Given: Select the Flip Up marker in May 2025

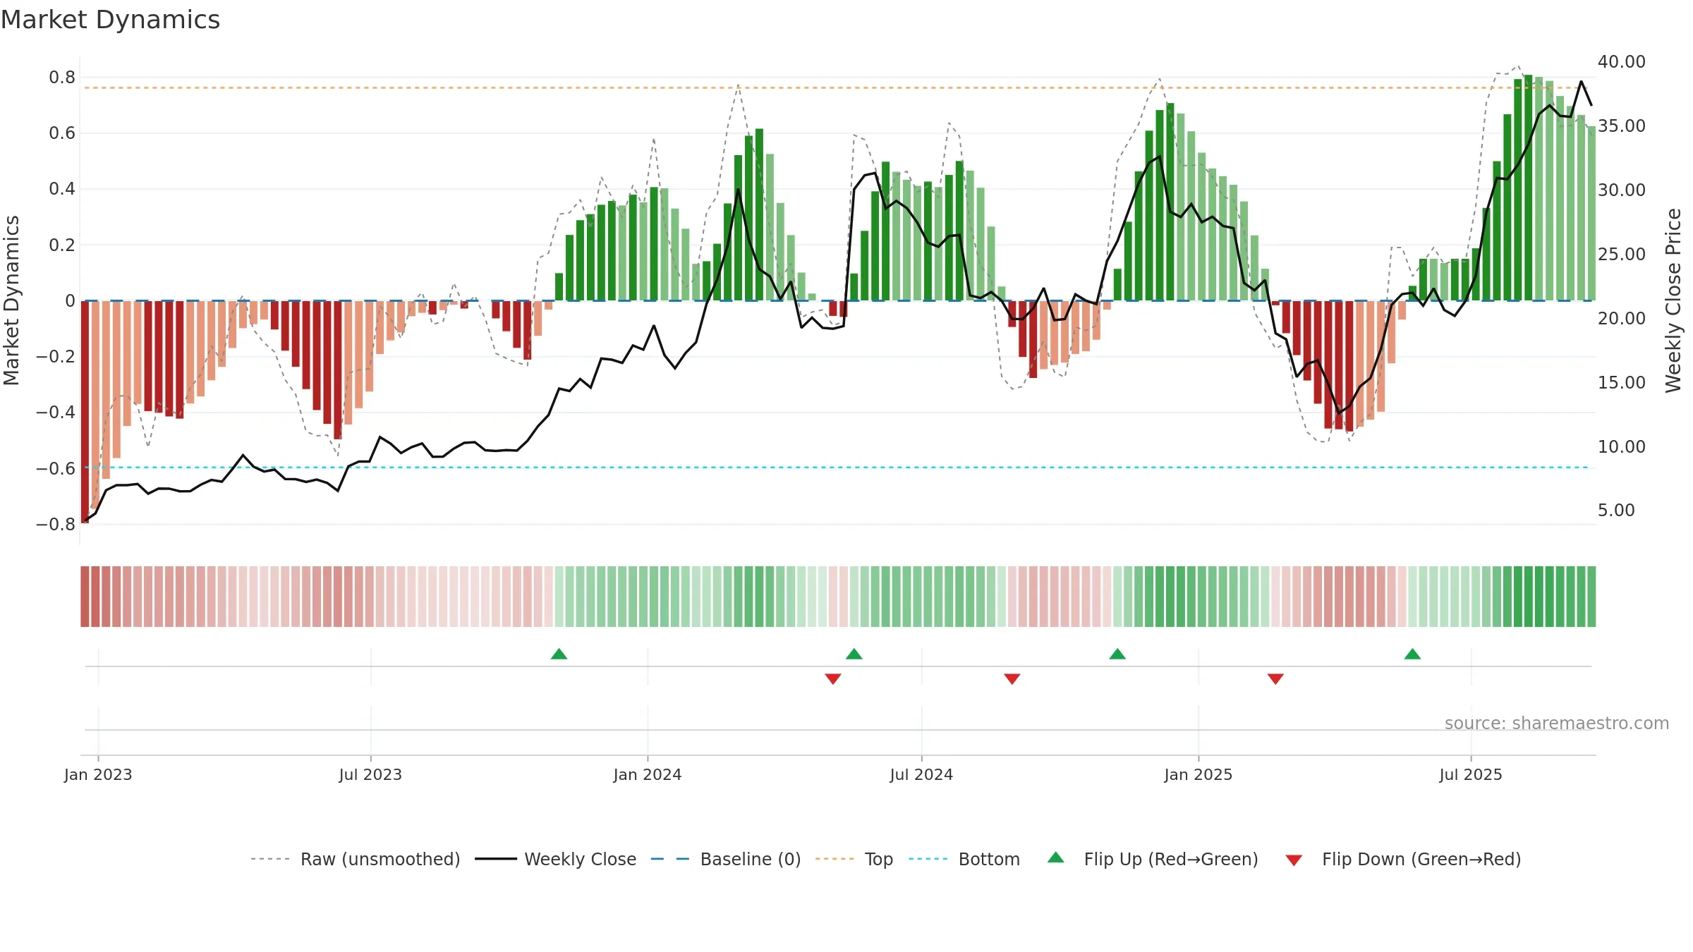Looking at the screenshot, I should click(x=1412, y=654).
